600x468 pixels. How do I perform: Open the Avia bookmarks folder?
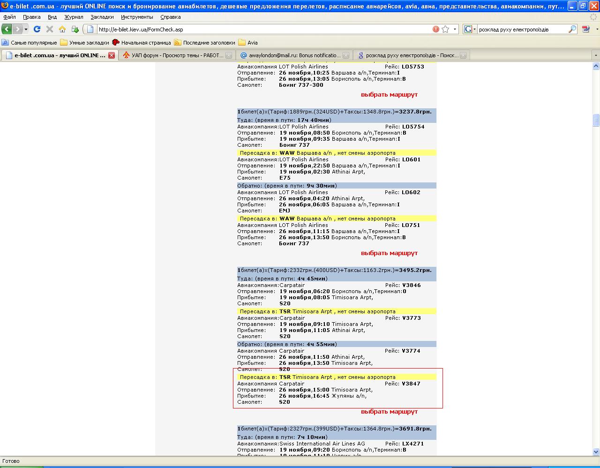pyautogui.click(x=248, y=43)
